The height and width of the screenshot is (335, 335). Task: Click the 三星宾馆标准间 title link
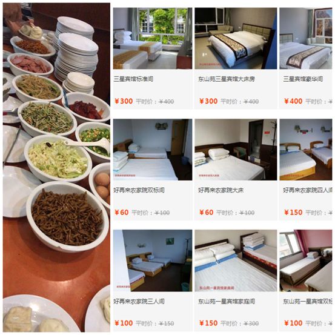[133, 79]
